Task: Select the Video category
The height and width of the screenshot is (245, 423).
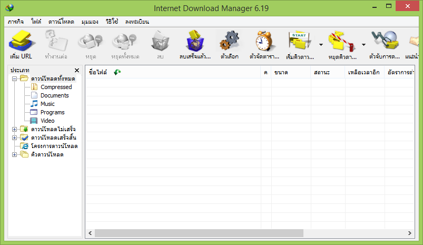Action: pos(47,121)
